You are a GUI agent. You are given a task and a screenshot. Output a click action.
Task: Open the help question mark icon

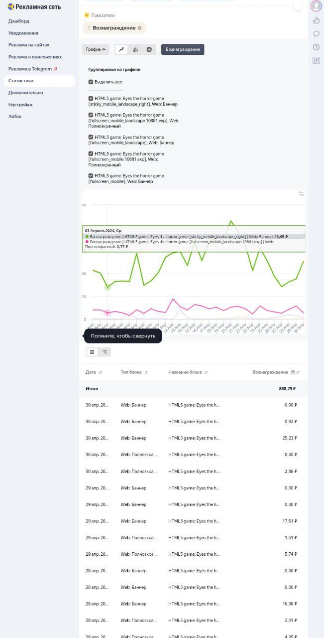pos(316,47)
